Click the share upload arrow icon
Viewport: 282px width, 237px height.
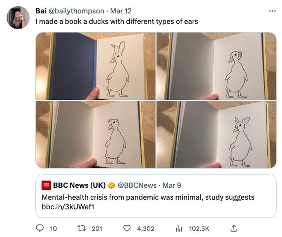pos(234,228)
